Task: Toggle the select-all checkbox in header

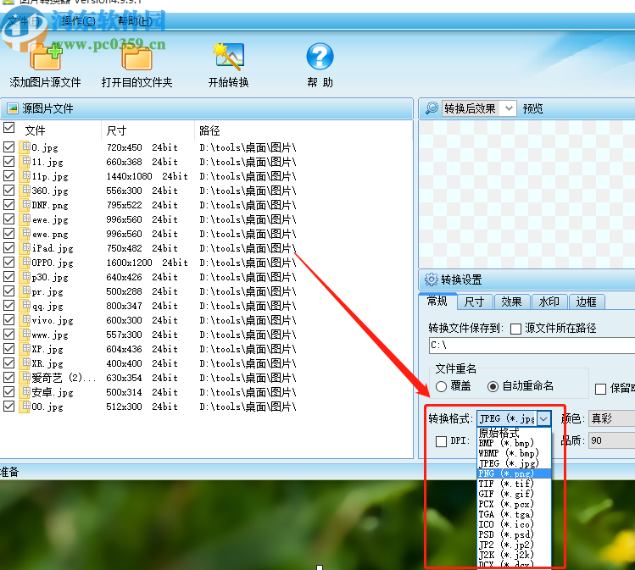Action: point(9,128)
